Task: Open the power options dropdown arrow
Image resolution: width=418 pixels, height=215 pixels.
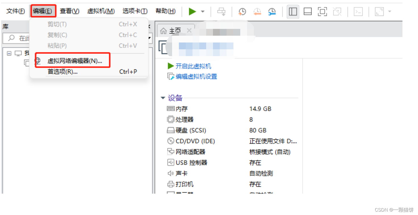Action: tap(203, 12)
